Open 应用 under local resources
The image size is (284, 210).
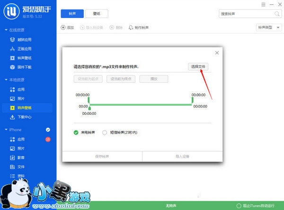point(17,90)
